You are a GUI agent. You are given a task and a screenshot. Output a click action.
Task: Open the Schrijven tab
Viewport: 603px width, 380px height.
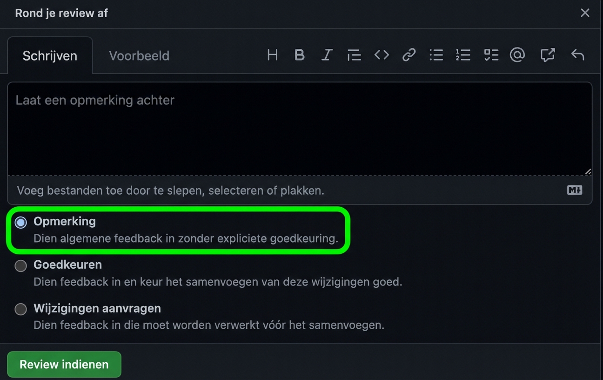(x=50, y=56)
